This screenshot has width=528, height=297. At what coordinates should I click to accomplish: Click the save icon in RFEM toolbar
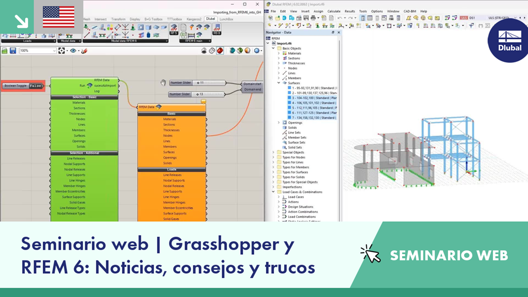[x=306, y=18]
